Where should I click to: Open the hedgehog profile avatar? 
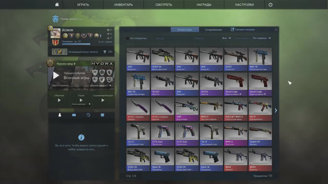(x=55, y=33)
